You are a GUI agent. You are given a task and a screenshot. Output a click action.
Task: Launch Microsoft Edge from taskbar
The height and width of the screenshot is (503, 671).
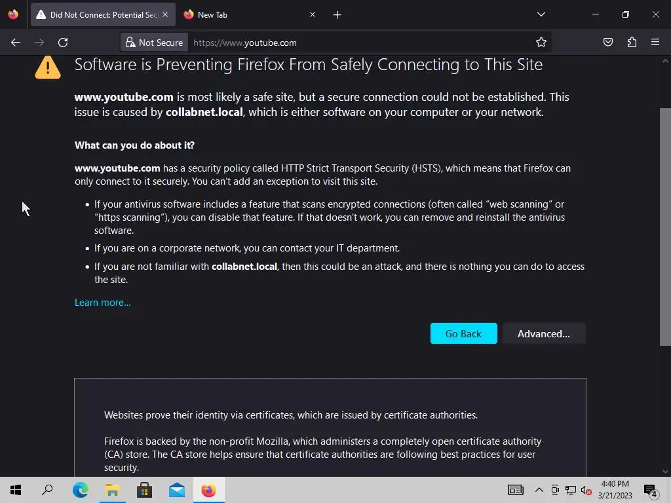80,490
